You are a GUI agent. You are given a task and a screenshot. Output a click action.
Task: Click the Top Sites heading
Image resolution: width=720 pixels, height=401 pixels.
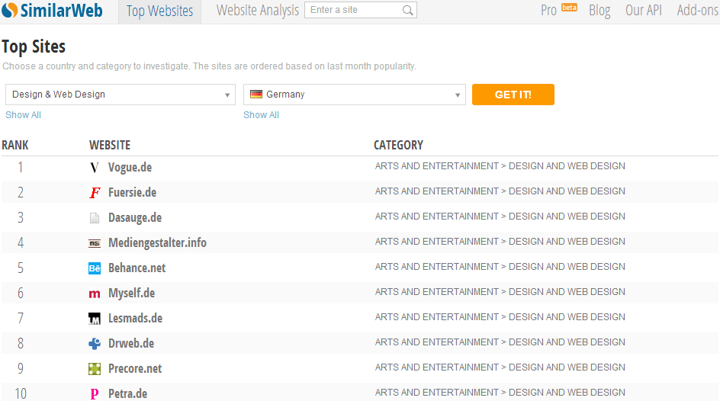click(x=34, y=47)
